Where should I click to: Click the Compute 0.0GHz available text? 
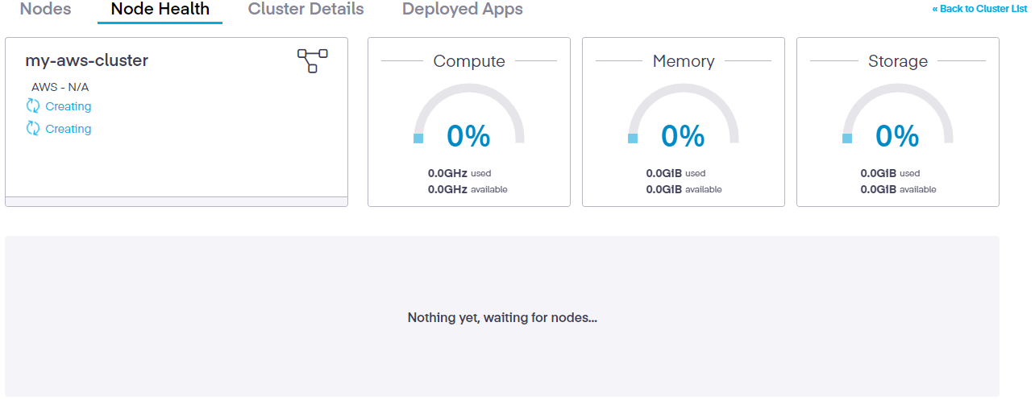click(468, 189)
